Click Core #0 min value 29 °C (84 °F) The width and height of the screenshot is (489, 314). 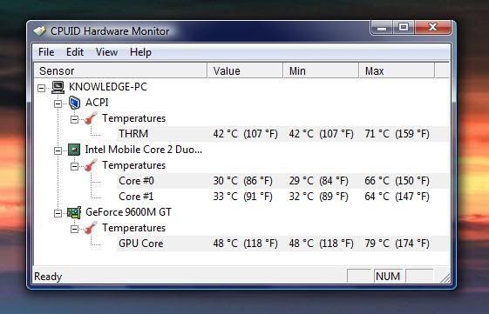point(318,181)
